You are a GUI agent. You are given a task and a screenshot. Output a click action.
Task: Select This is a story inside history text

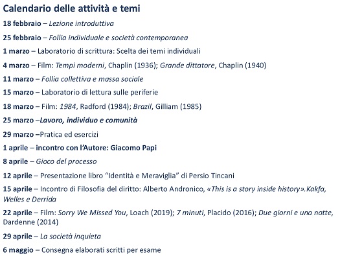pos(255,189)
